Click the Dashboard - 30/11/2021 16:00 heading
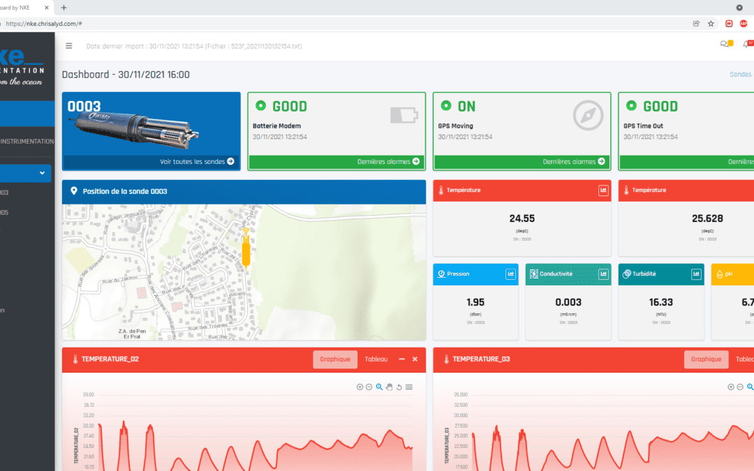 click(126, 75)
